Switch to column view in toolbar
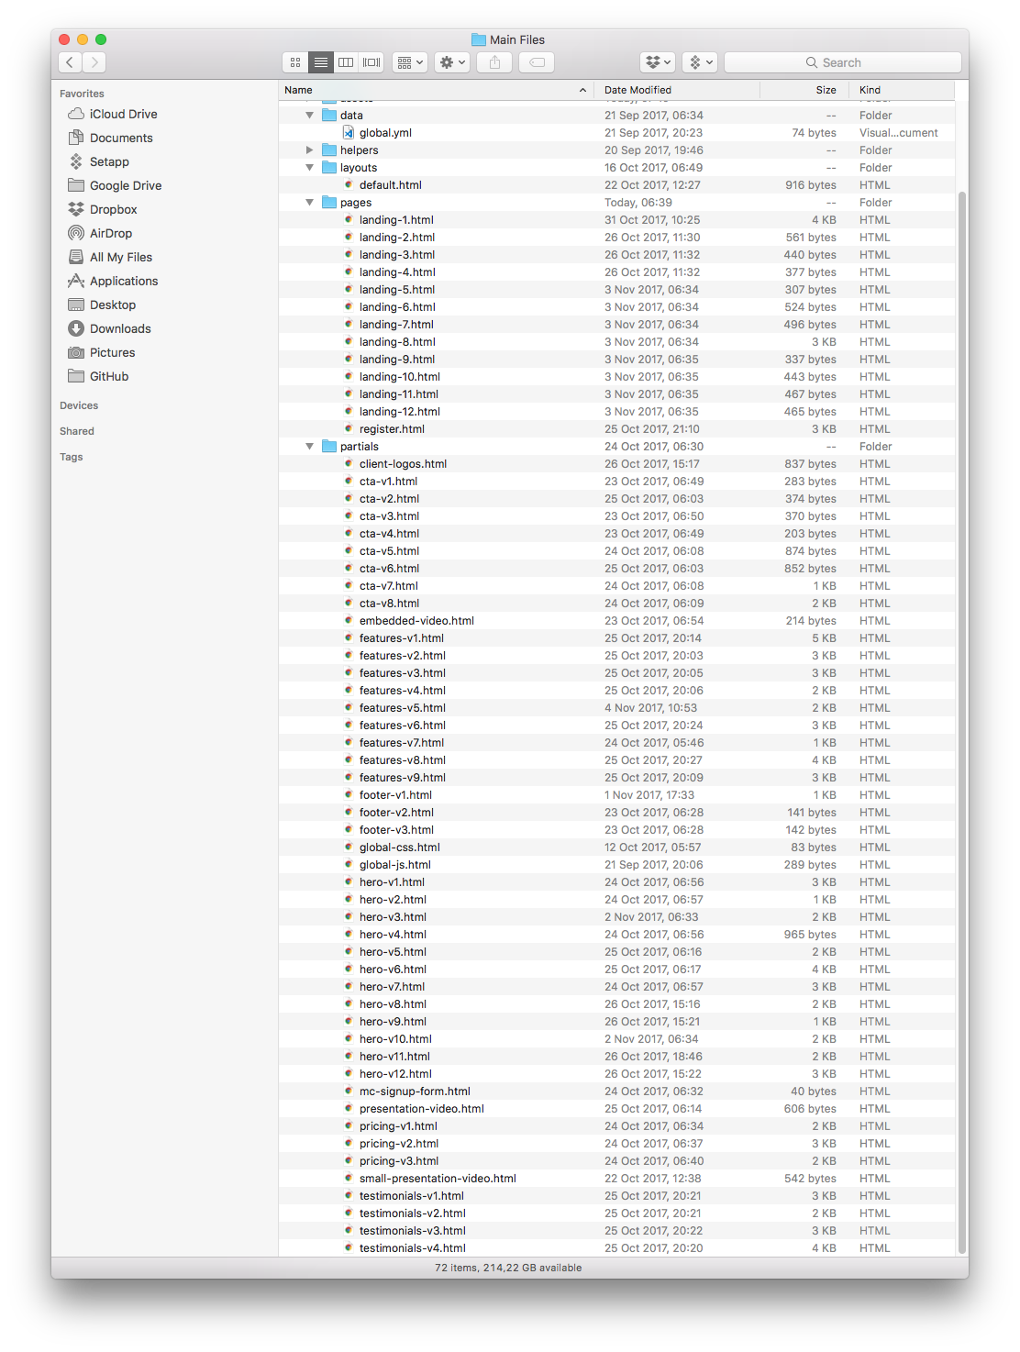Viewport: 1020px width, 1352px height. (346, 62)
